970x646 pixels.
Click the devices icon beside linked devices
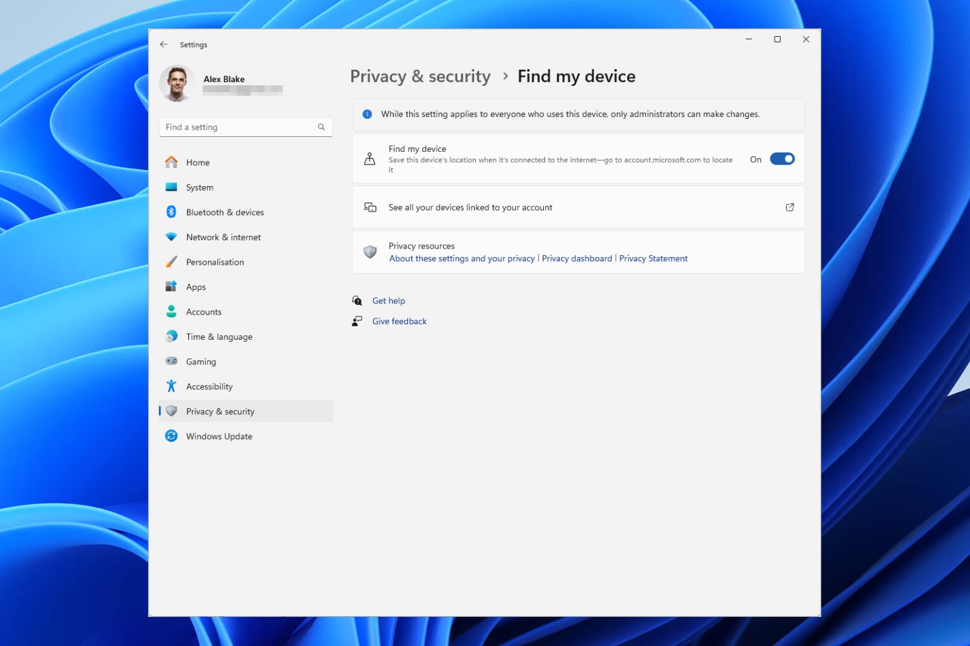click(370, 207)
